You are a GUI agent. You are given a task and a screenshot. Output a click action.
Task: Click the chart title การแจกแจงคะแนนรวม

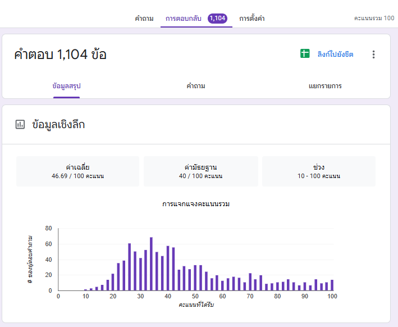(196, 204)
